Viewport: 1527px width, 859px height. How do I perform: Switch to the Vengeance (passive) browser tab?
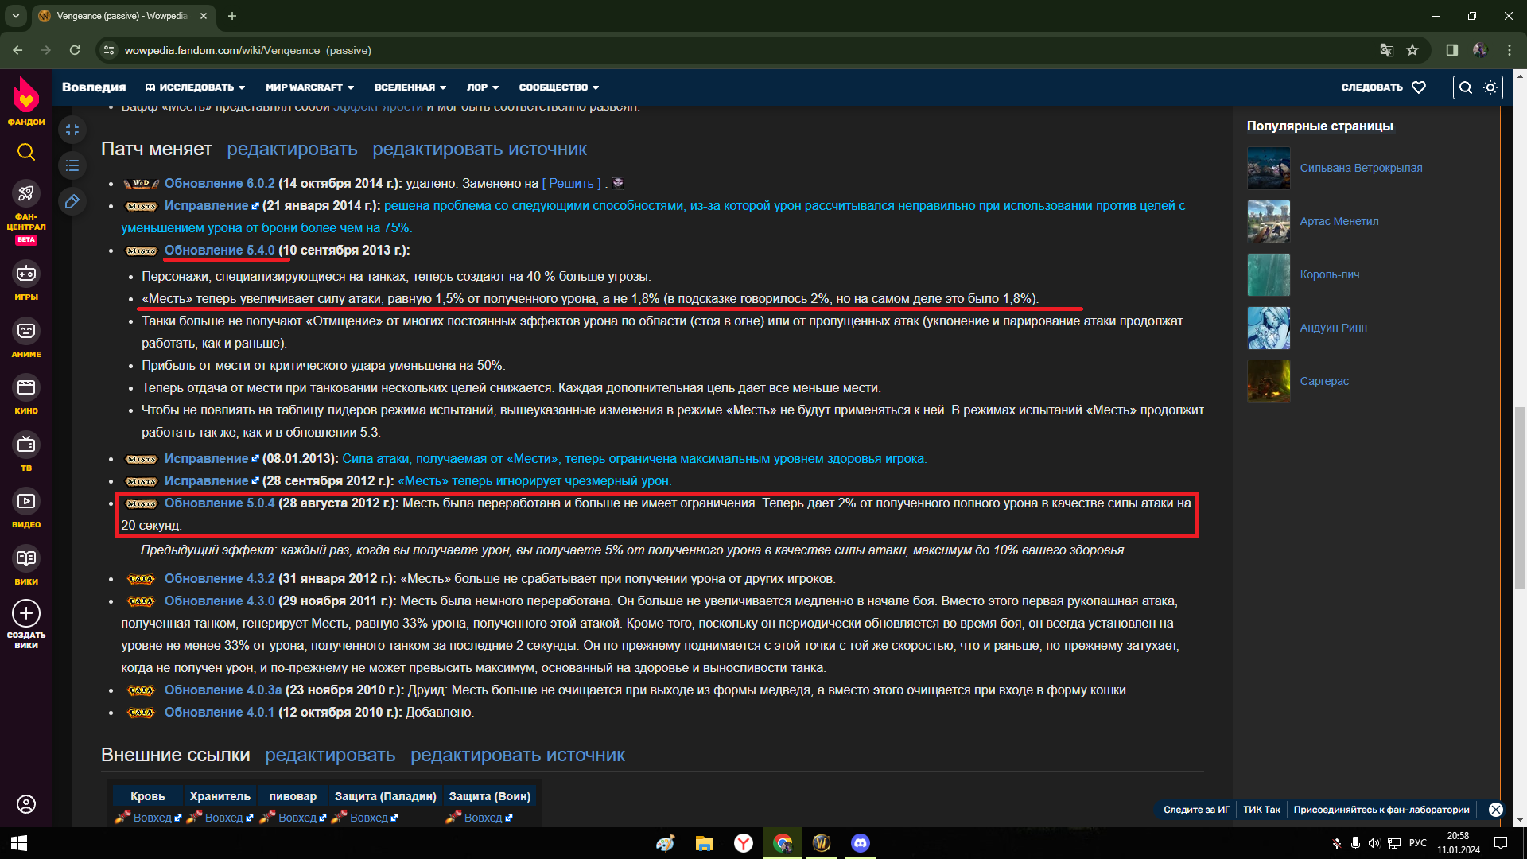121,16
